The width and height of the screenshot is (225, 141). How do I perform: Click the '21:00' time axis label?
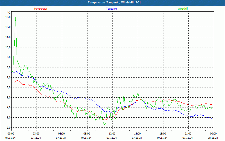tap(188, 134)
